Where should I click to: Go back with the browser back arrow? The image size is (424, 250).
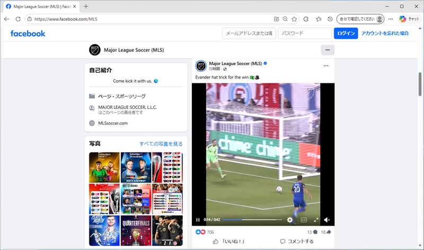(x=7, y=19)
